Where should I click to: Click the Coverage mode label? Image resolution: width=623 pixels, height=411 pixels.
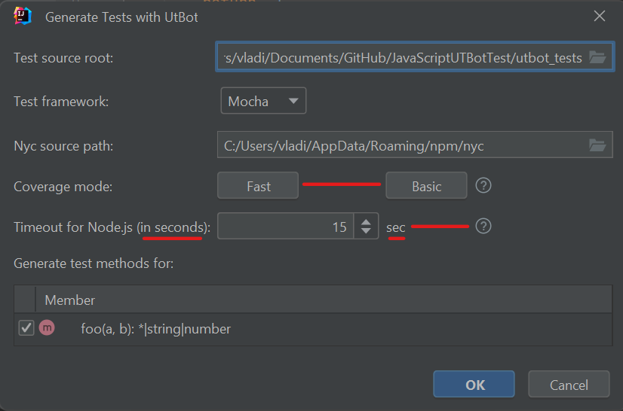click(x=63, y=187)
